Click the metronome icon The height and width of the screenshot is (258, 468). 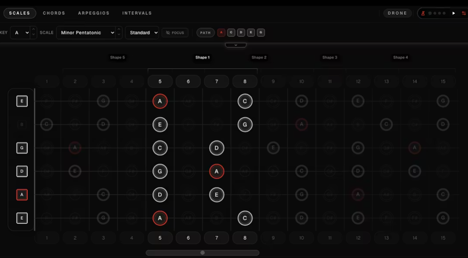pyautogui.click(x=423, y=13)
